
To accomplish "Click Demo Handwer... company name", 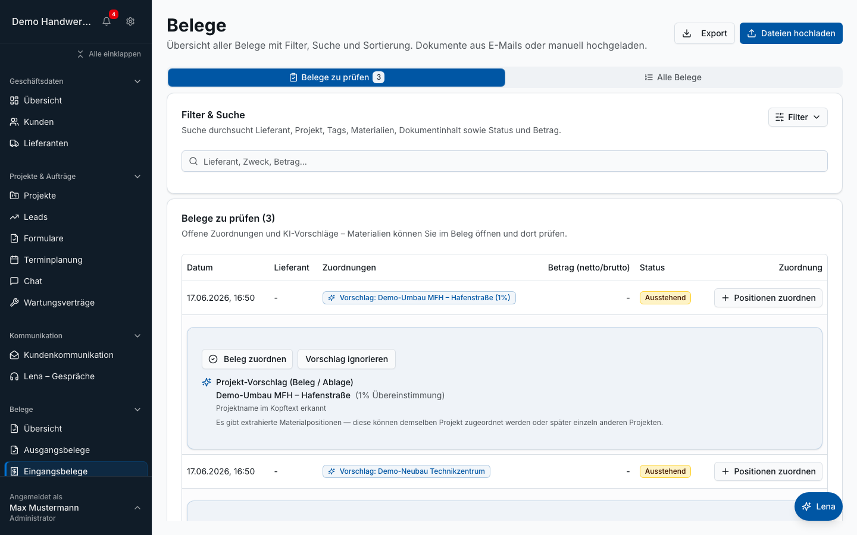I will (x=52, y=21).
